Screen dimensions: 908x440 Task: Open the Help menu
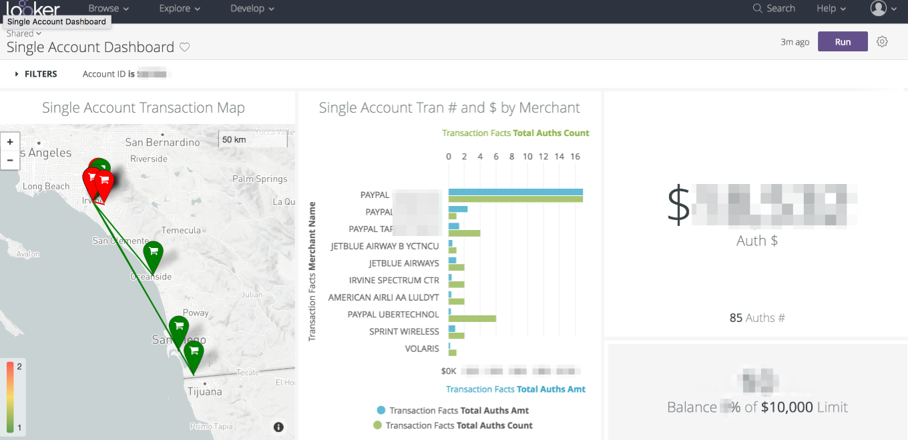click(831, 9)
